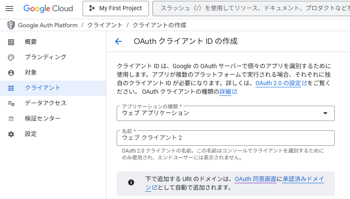Click the info icon in the notice
The height and width of the screenshot is (199, 350).
tap(131, 182)
